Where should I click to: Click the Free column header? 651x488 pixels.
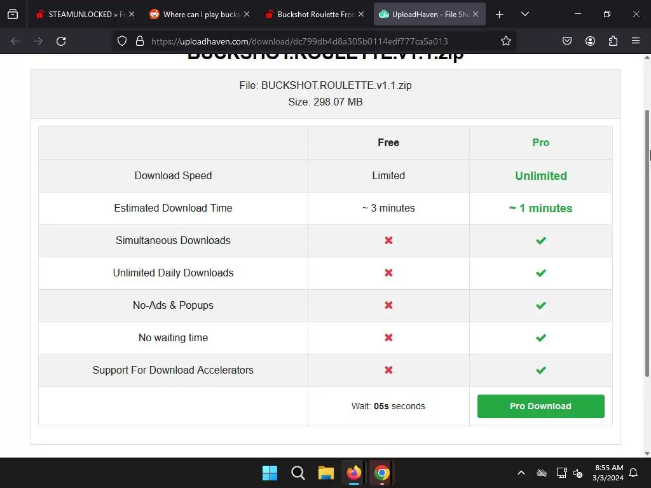pyautogui.click(x=388, y=143)
